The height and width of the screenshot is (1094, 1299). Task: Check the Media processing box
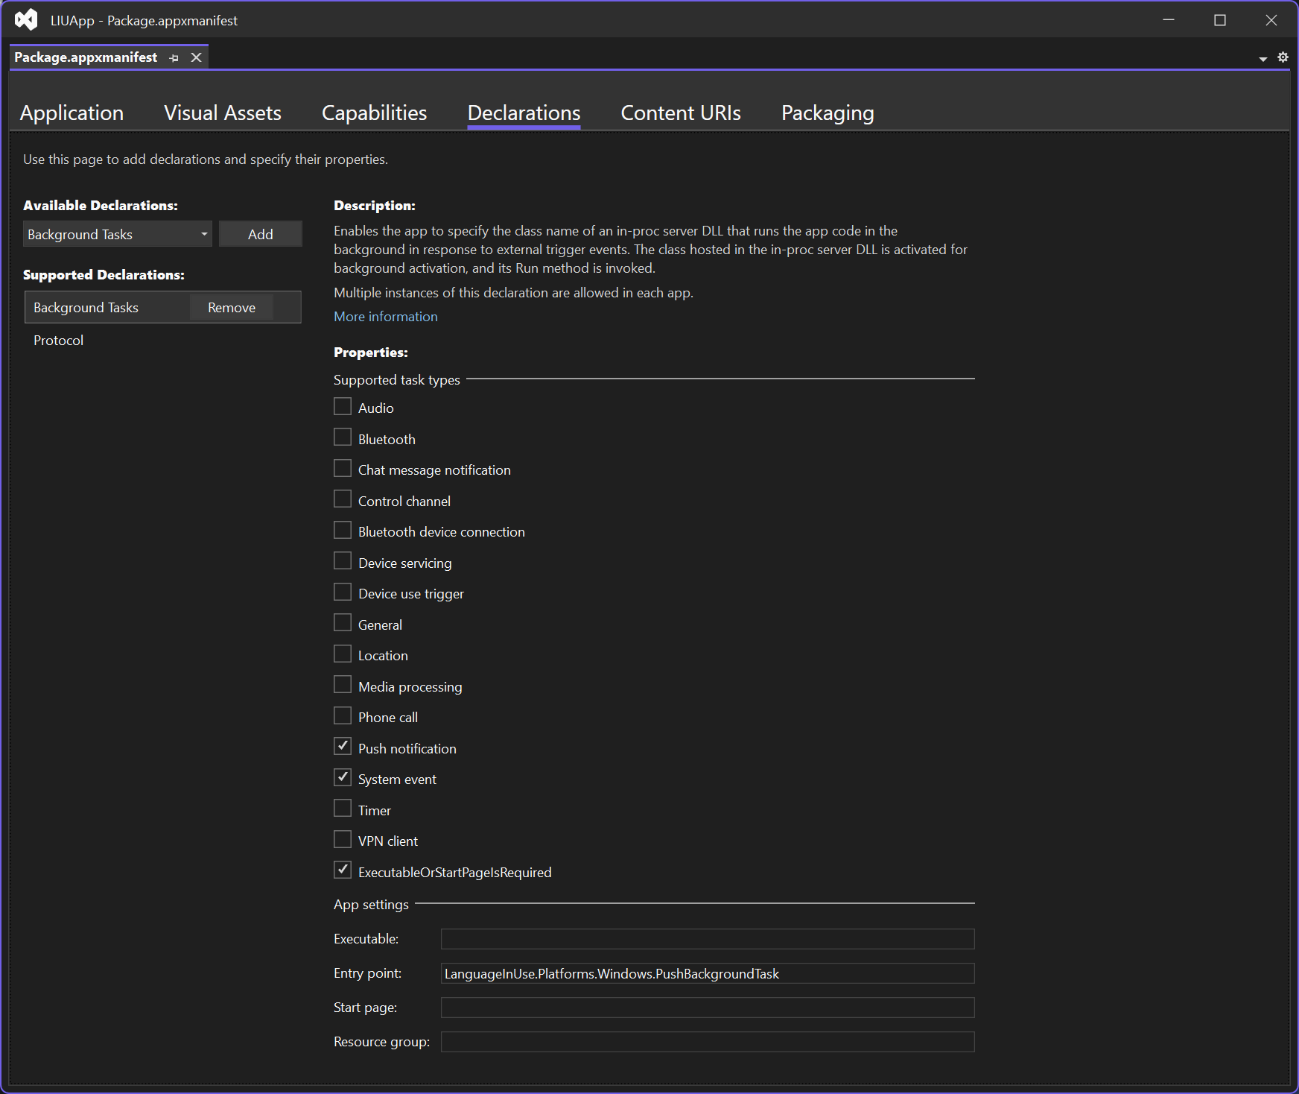343,685
